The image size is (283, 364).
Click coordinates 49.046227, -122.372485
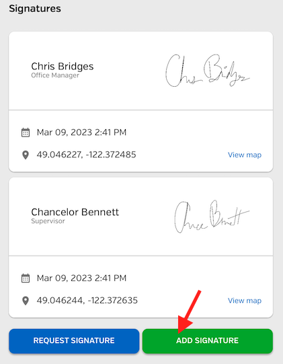click(86, 155)
